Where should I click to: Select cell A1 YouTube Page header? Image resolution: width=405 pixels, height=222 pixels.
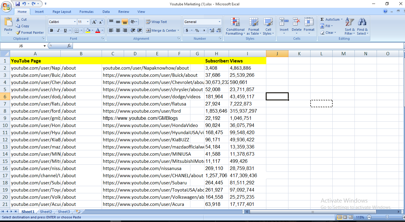pos(35,61)
